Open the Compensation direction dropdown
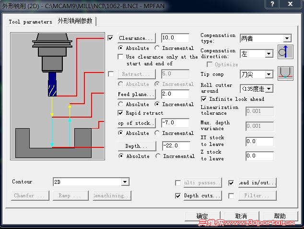Screen dimensions: 304x229 point(269,54)
